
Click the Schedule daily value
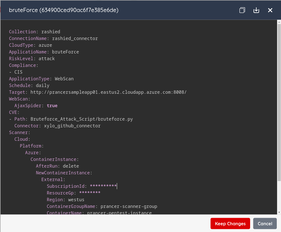(43, 85)
